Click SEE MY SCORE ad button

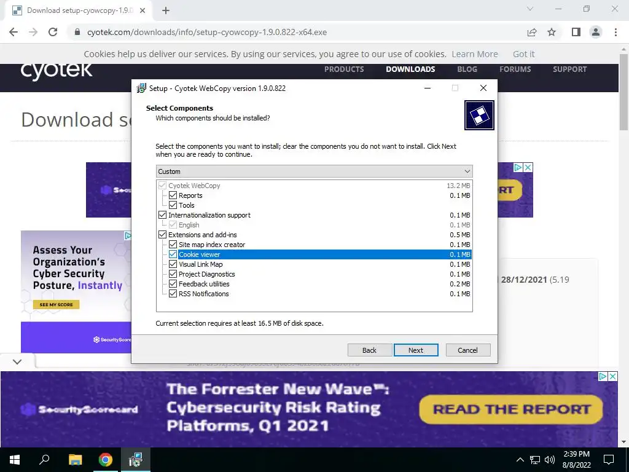(56, 305)
